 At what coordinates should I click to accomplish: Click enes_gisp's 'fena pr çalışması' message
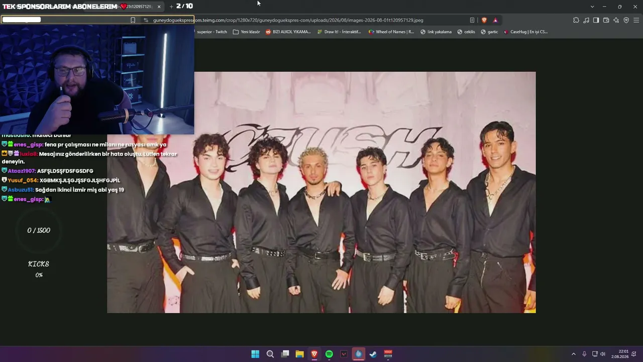pyautogui.click(x=84, y=145)
